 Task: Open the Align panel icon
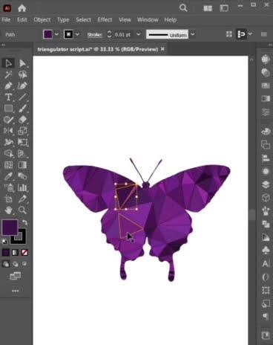point(266,158)
